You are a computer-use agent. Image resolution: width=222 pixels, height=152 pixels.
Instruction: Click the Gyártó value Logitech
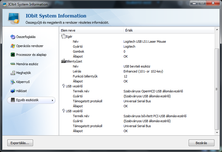(x=129, y=46)
